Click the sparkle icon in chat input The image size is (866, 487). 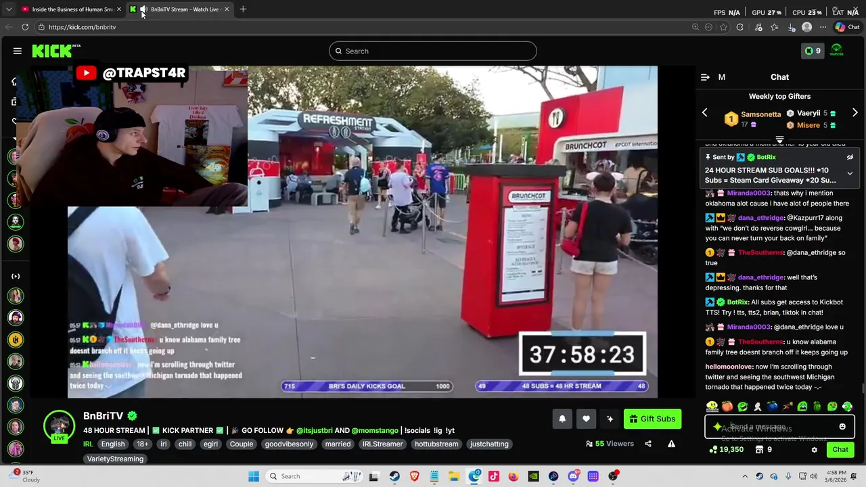coord(717,427)
